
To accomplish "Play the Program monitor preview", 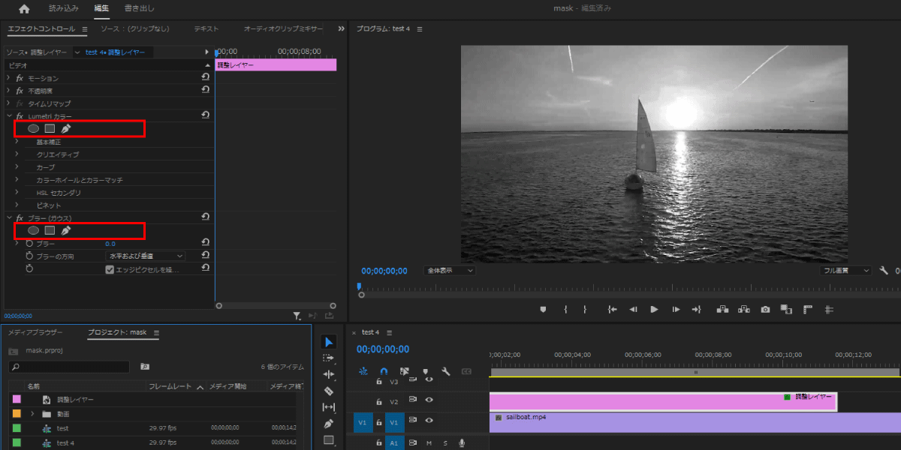I will (x=654, y=309).
